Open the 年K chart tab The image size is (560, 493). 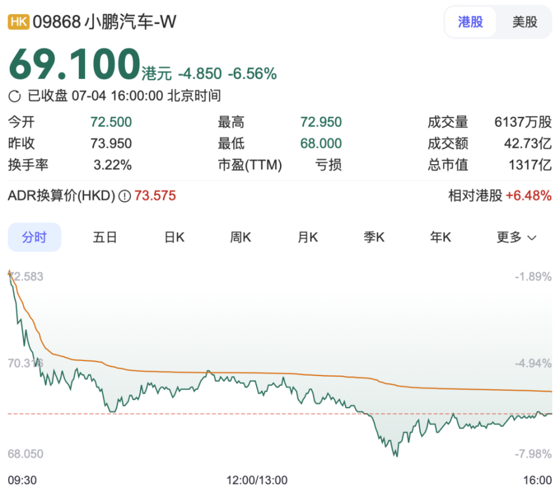pos(440,237)
